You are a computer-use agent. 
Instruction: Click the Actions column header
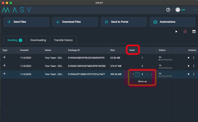(192, 50)
